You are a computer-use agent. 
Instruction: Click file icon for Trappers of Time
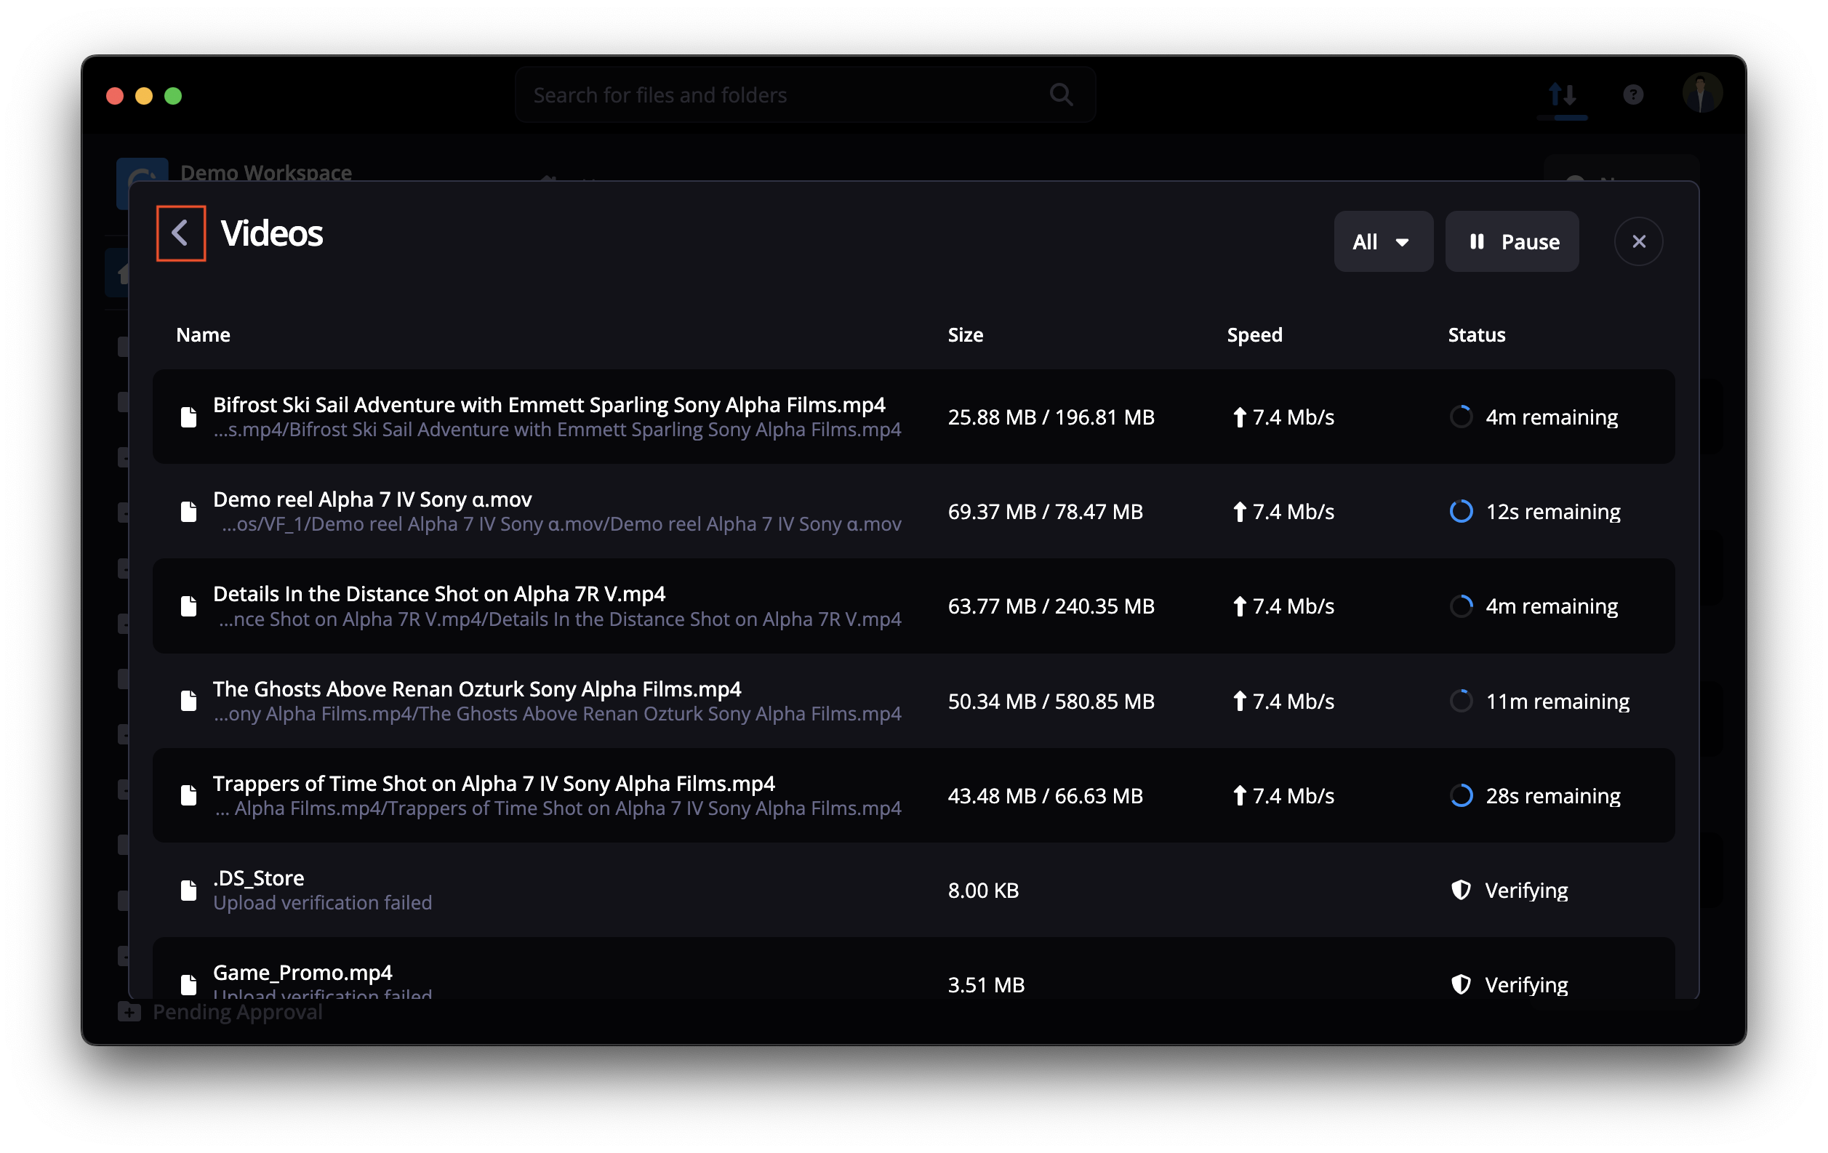click(x=188, y=795)
